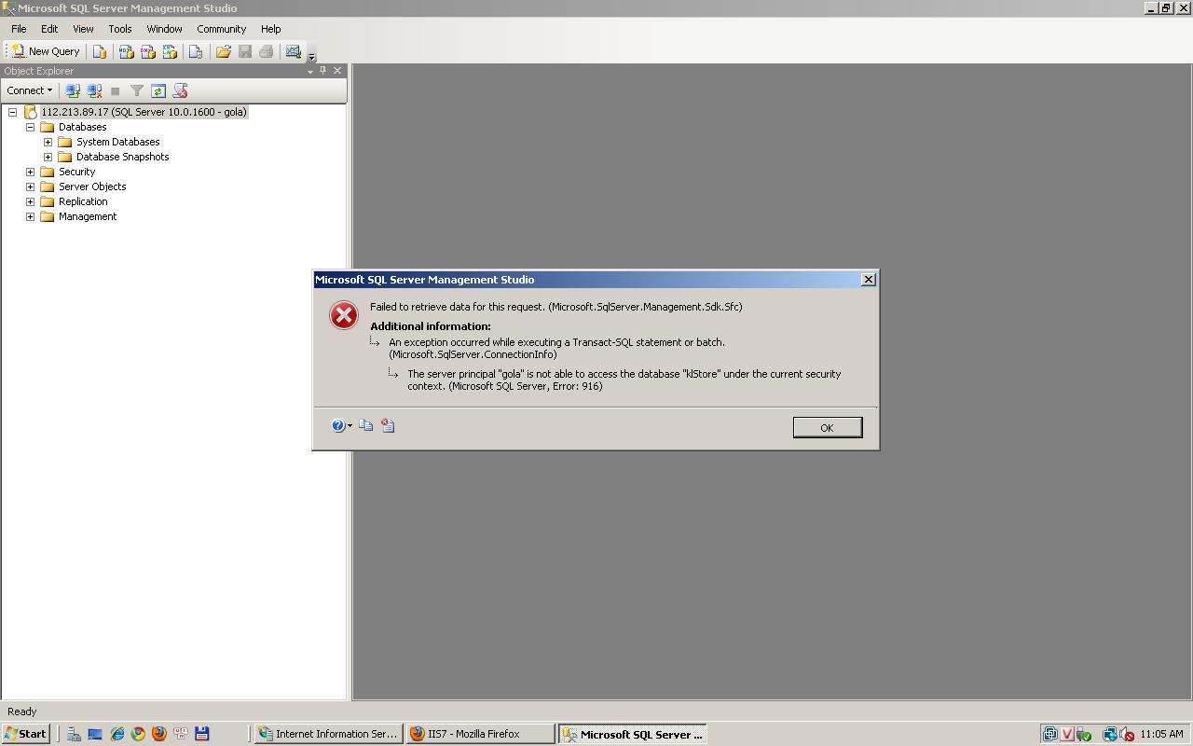The height and width of the screenshot is (746, 1193).
Task: Select the Server Objects tree item
Action: pyautogui.click(x=92, y=186)
